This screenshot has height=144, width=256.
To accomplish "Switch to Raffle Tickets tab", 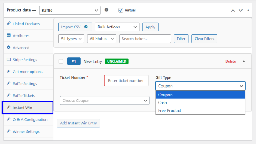I will tap(29, 96).
